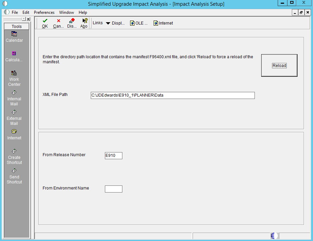Close the inner Impact Analysis Setup window

coord(308,12)
